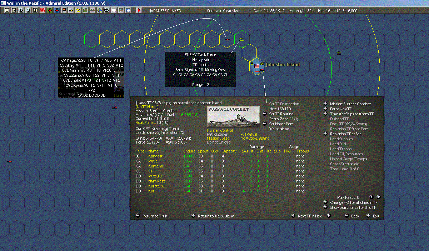Click the crosshair target toolbar icon

tap(106, 10)
